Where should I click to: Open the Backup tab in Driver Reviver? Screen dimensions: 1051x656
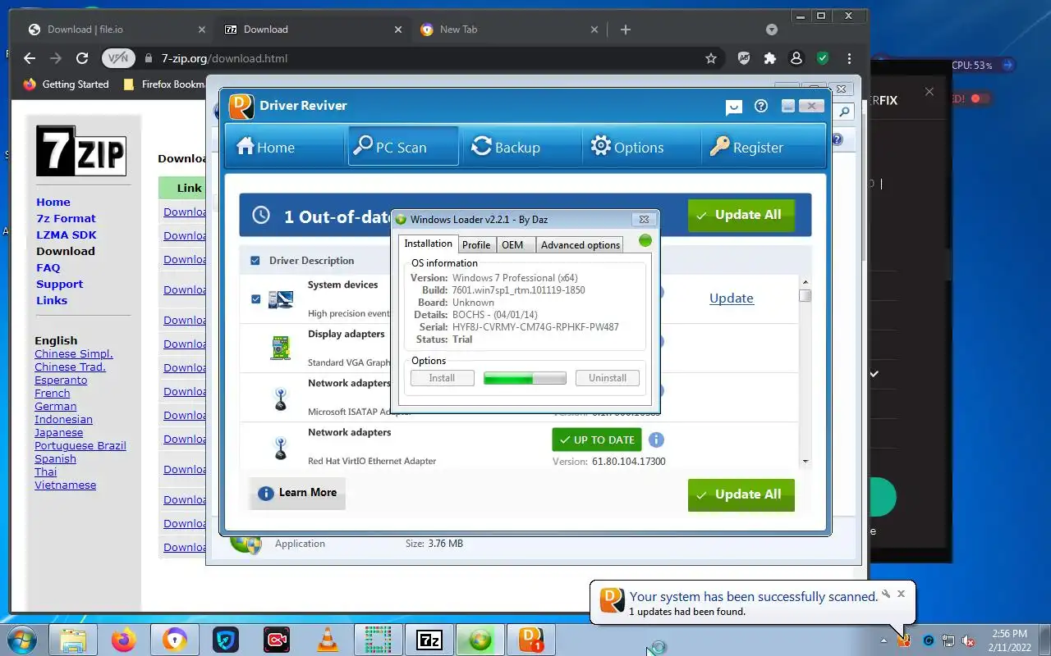506,147
